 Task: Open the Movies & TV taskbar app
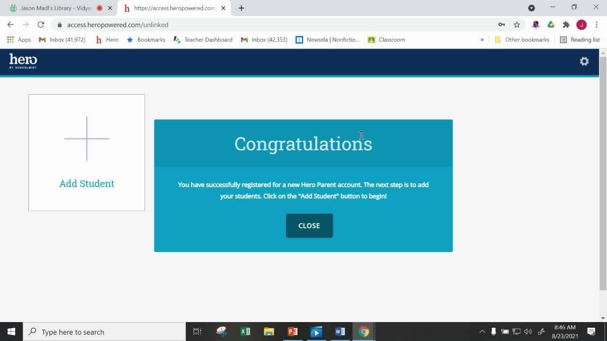pyautogui.click(x=316, y=332)
